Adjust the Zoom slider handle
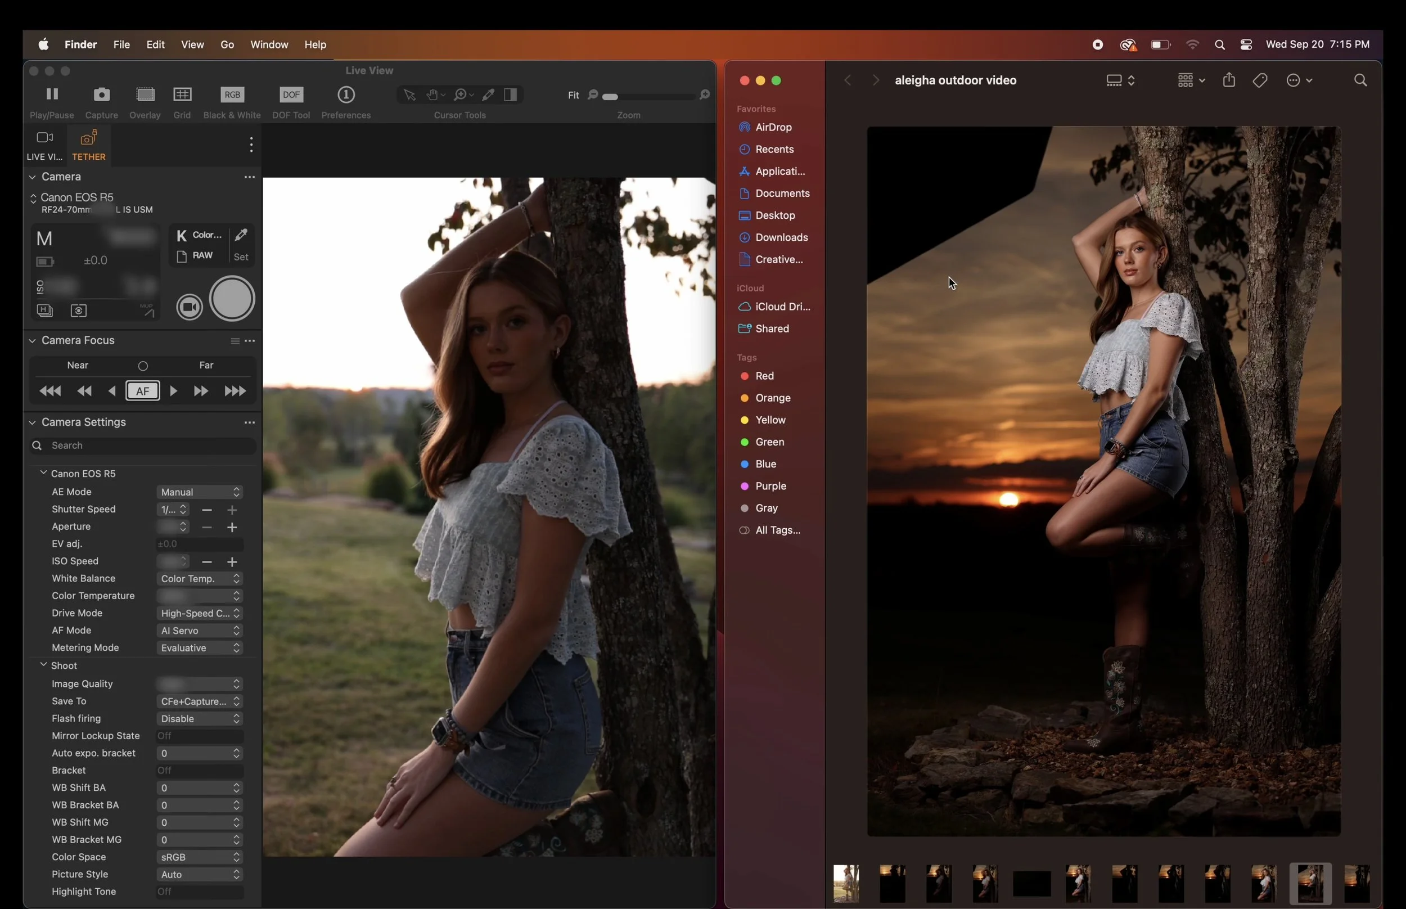The width and height of the screenshot is (1406, 909). point(611,96)
